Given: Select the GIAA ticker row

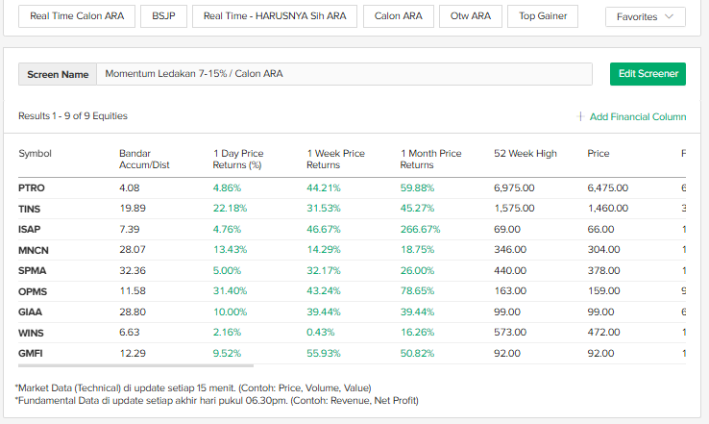Looking at the screenshot, I should click(30, 312).
